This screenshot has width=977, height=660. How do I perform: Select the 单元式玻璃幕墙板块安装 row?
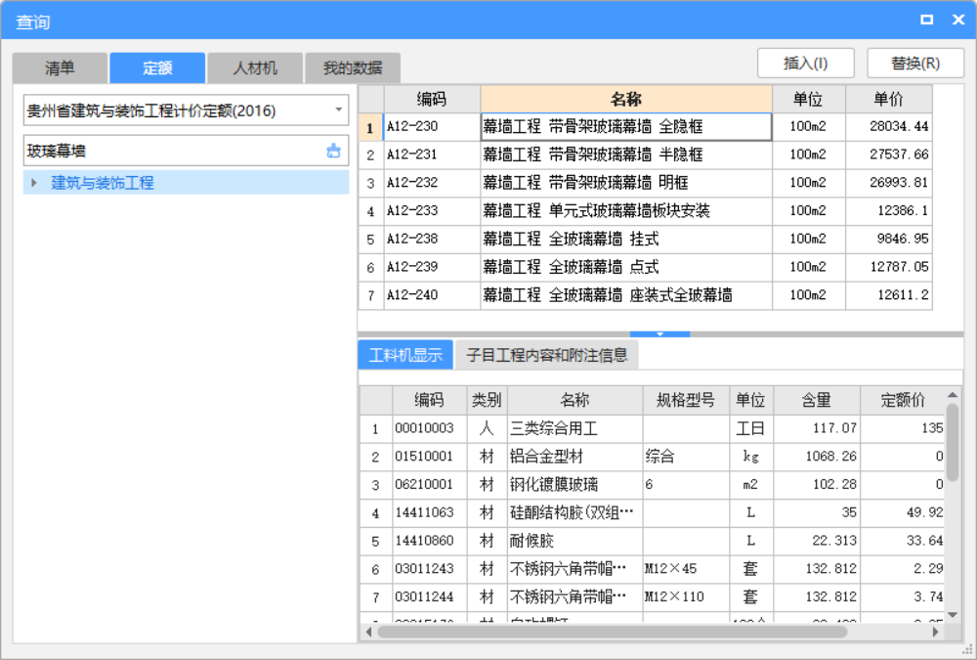[646, 211]
